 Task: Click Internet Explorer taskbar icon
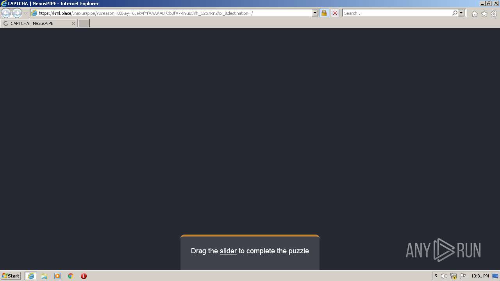pos(30,276)
